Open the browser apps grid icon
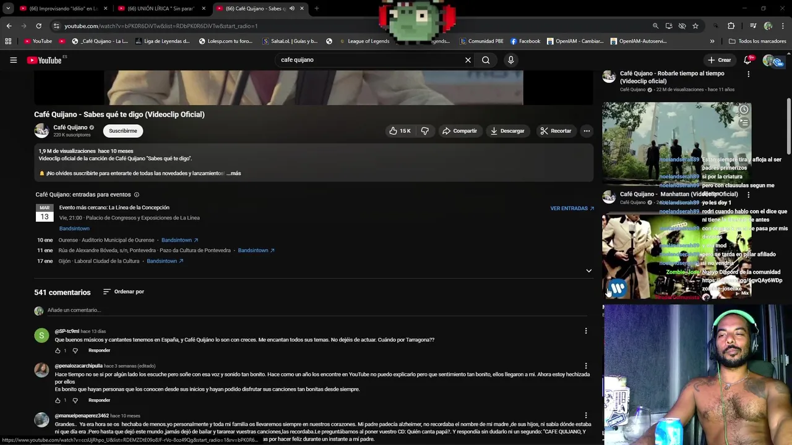 click(x=8, y=41)
